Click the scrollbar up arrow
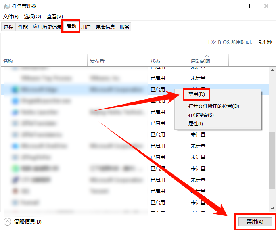The width and height of the screenshot is (276, 232). [272, 70]
